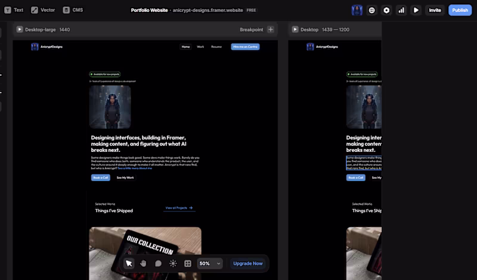477x280 pixels.
Task: Open the globe localization settings icon
Action: 371,10
